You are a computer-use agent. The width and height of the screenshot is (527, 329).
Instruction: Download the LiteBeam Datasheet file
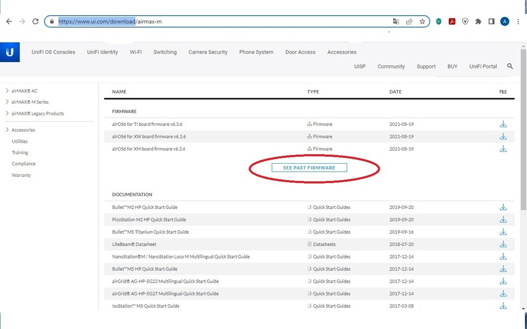coord(503,244)
